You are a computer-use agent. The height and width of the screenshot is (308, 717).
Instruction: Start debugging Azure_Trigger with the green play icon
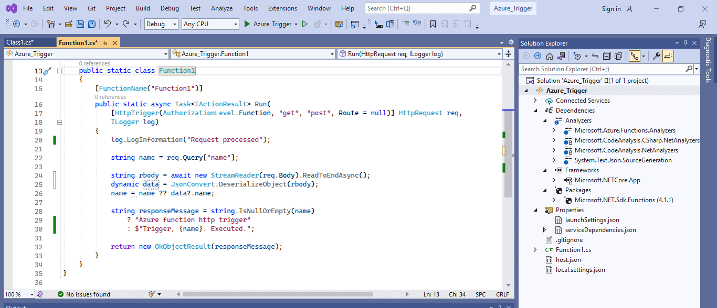246,24
